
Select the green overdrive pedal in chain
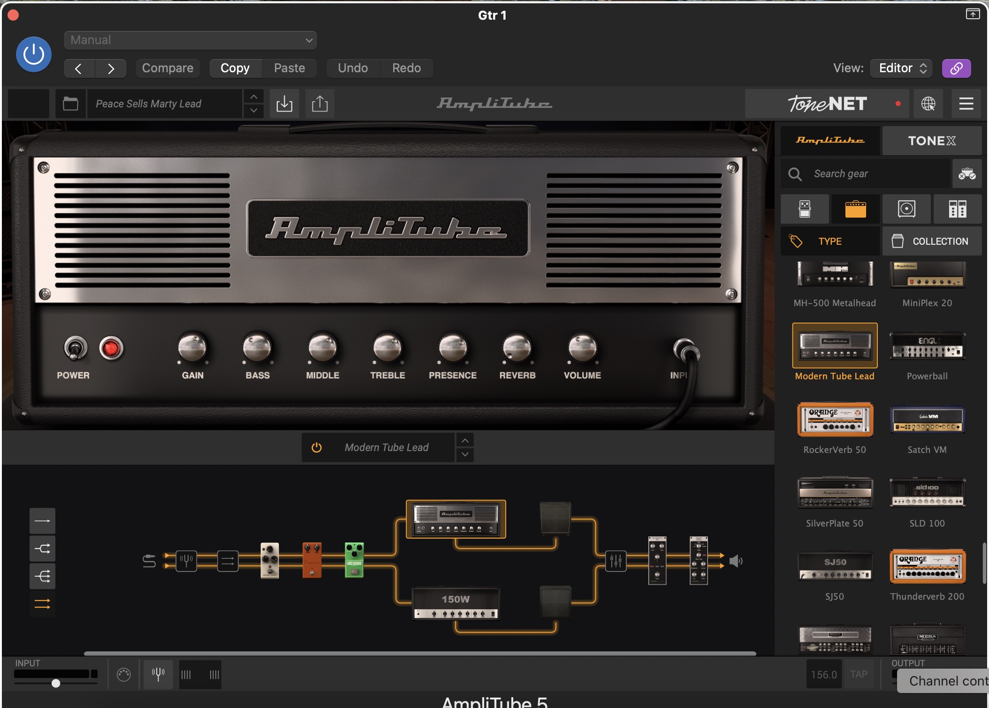354,560
